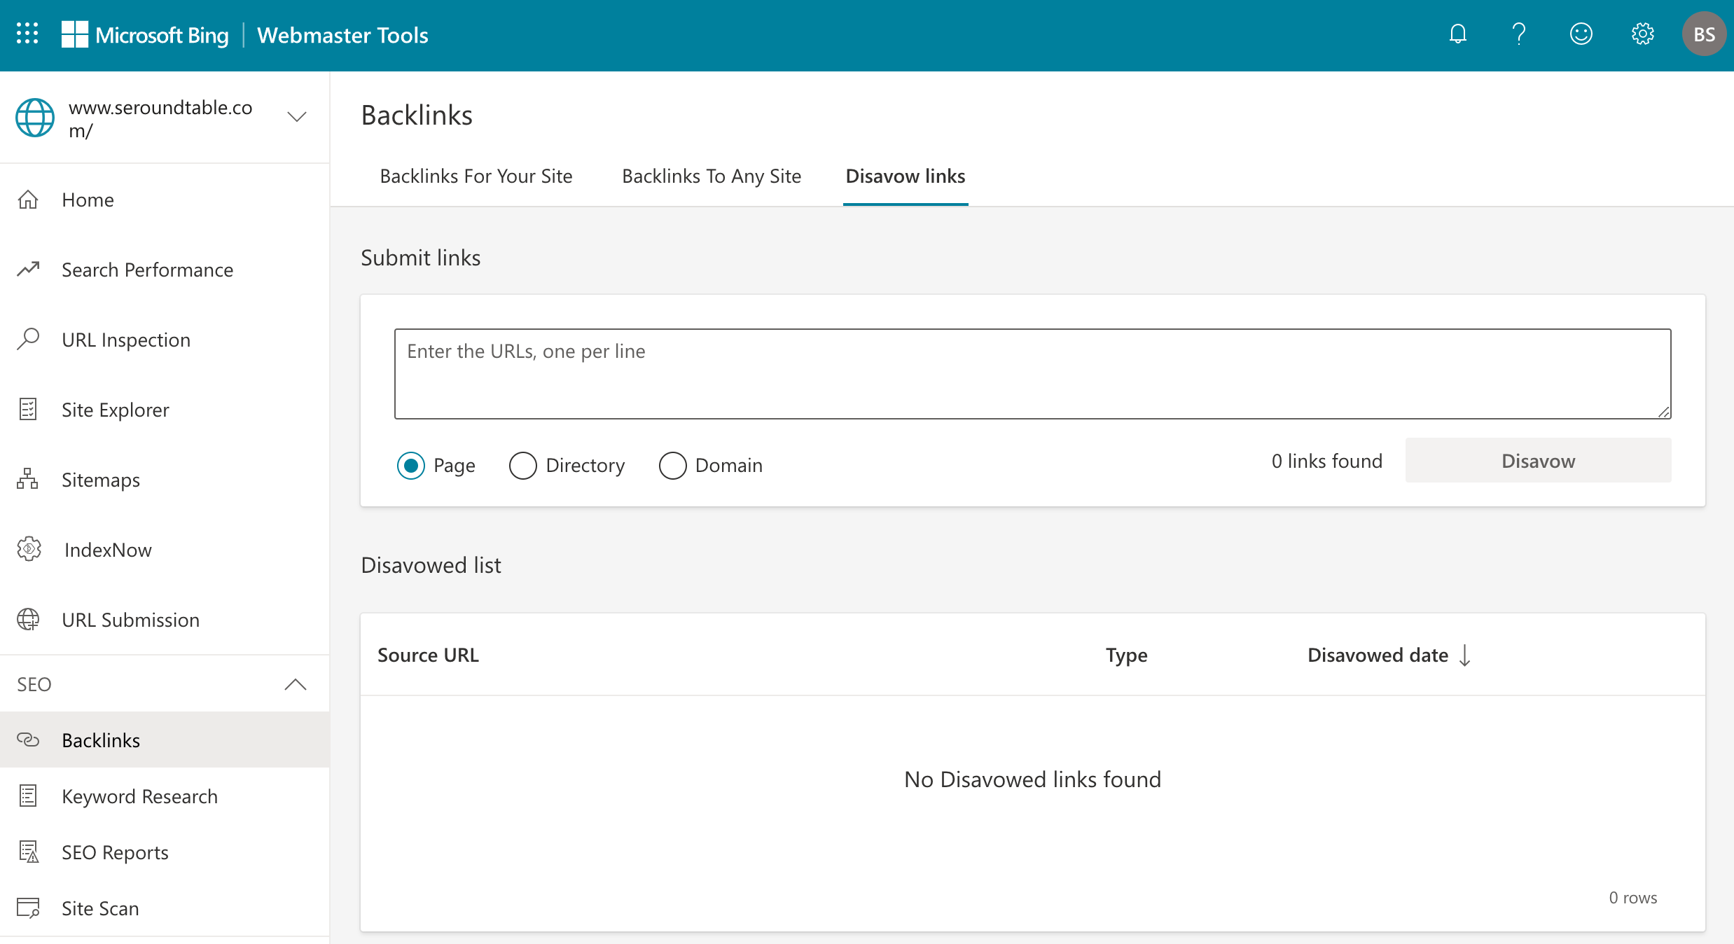Open the help question mark icon
The image size is (1734, 944).
coord(1518,34)
